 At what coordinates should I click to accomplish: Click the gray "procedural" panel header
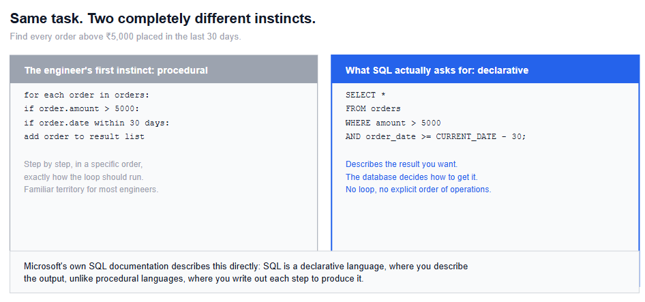(164, 70)
